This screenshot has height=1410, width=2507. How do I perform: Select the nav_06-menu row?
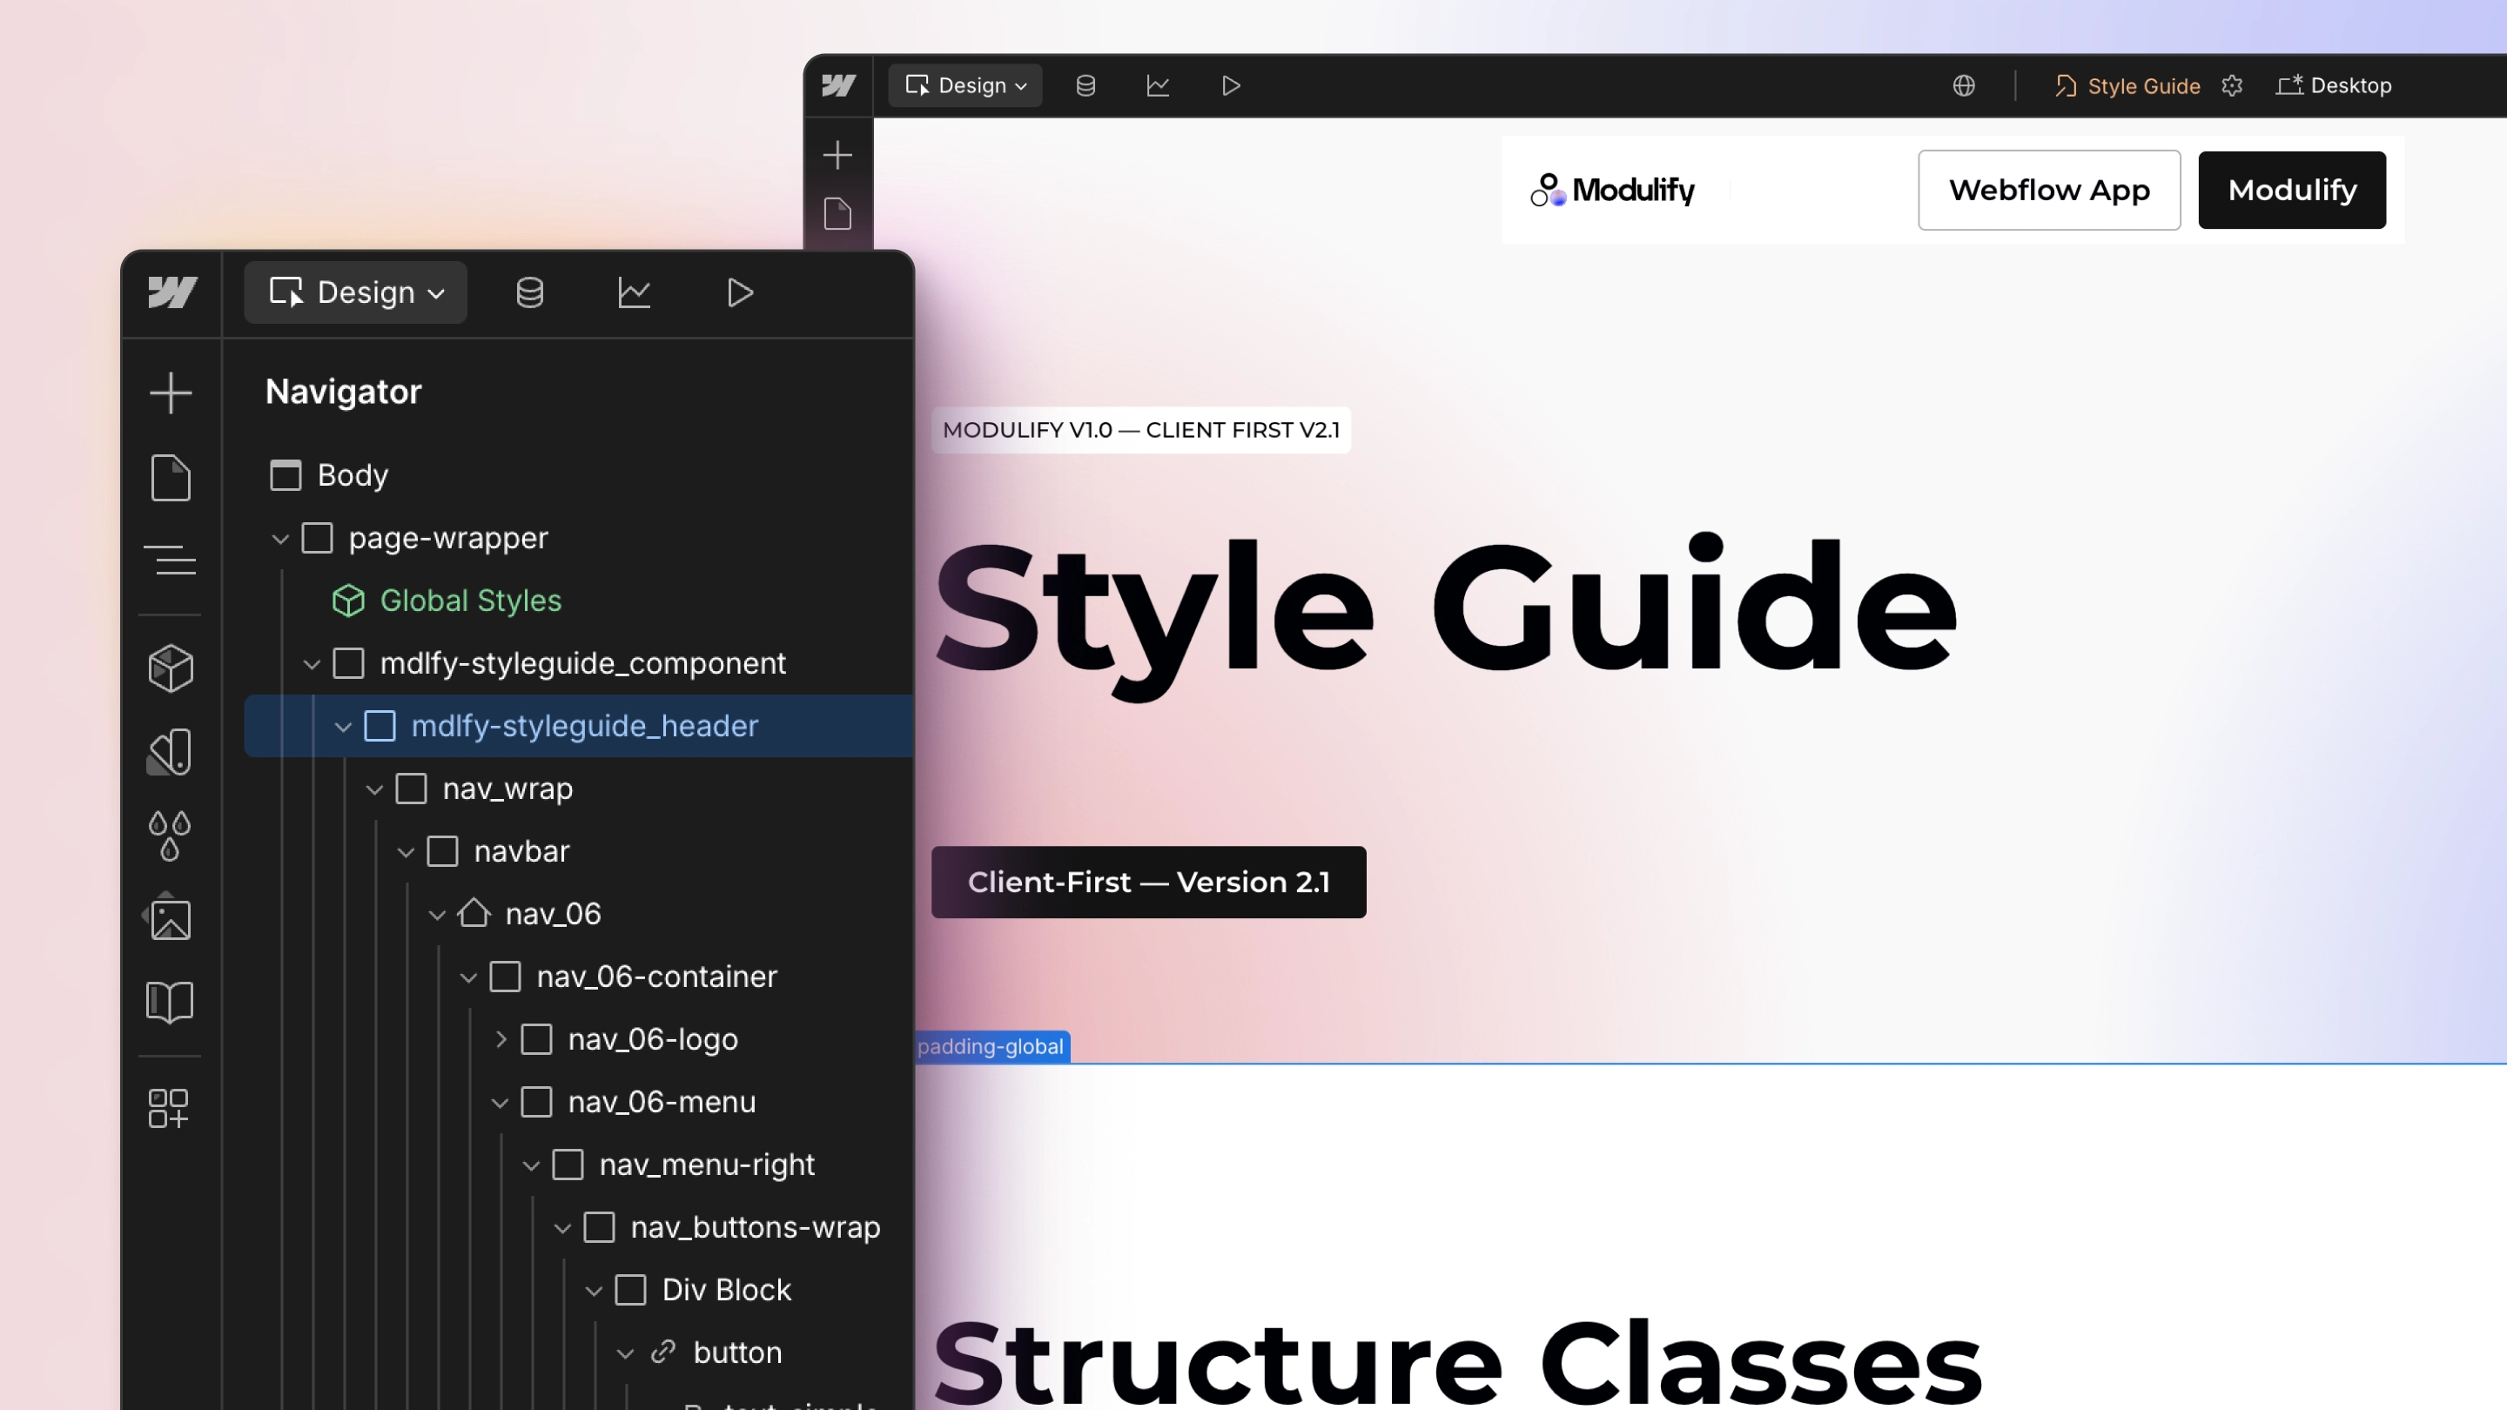(578, 1102)
